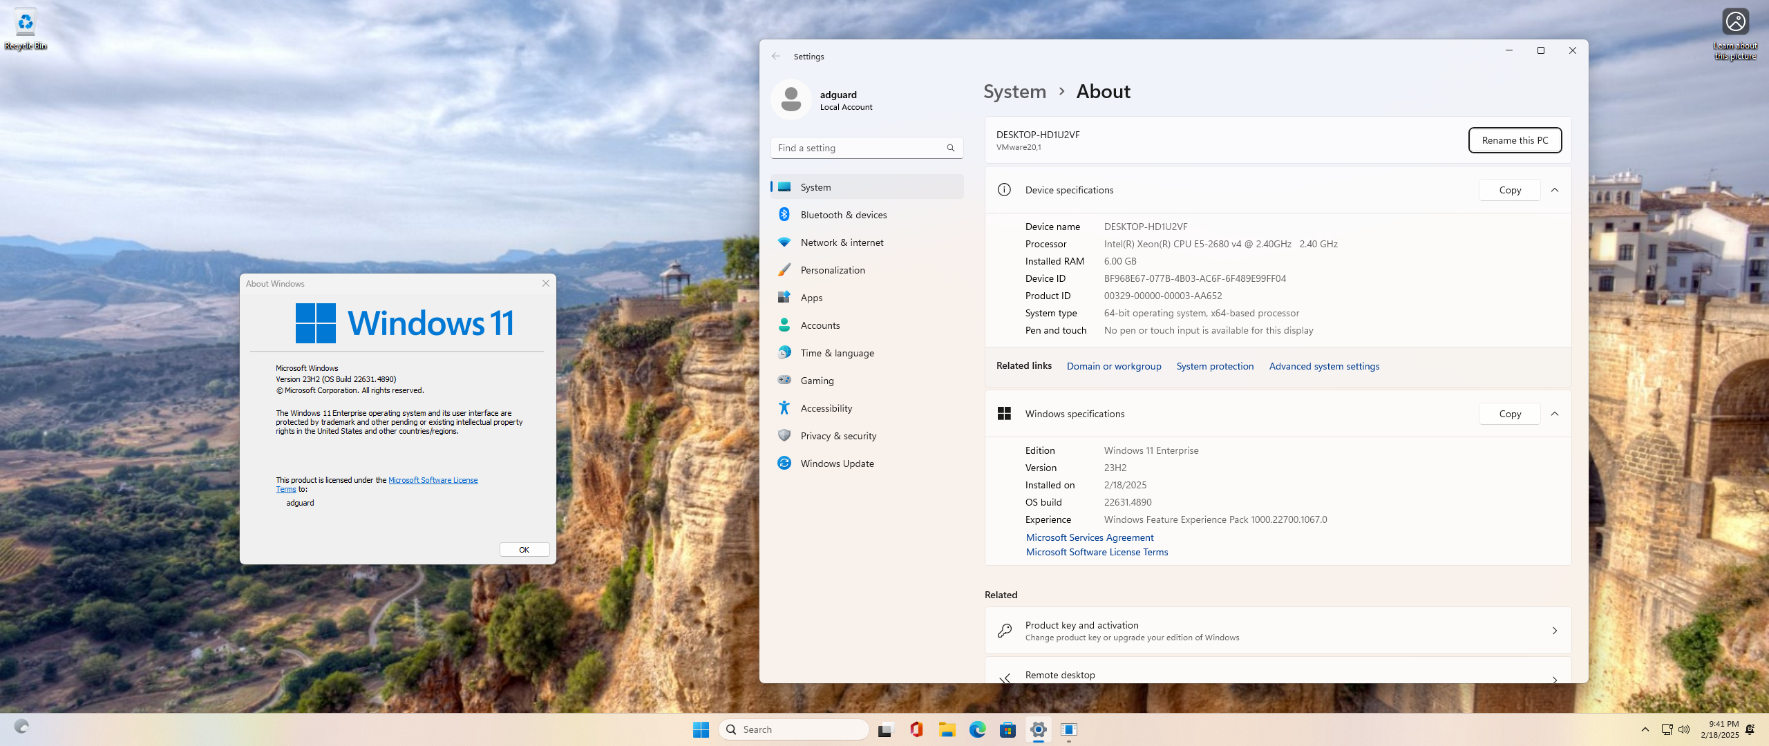Open the Accounts settings page
The height and width of the screenshot is (746, 1769).
867,325
